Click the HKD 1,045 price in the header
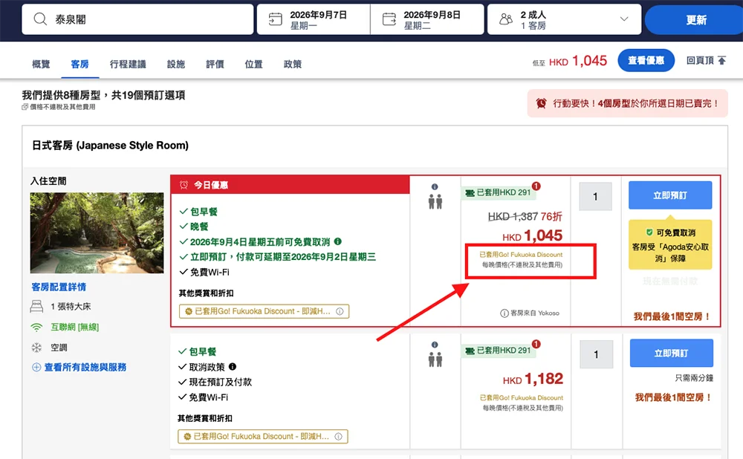Image resolution: width=743 pixels, height=459 pixels. click(x=577, y=61)
